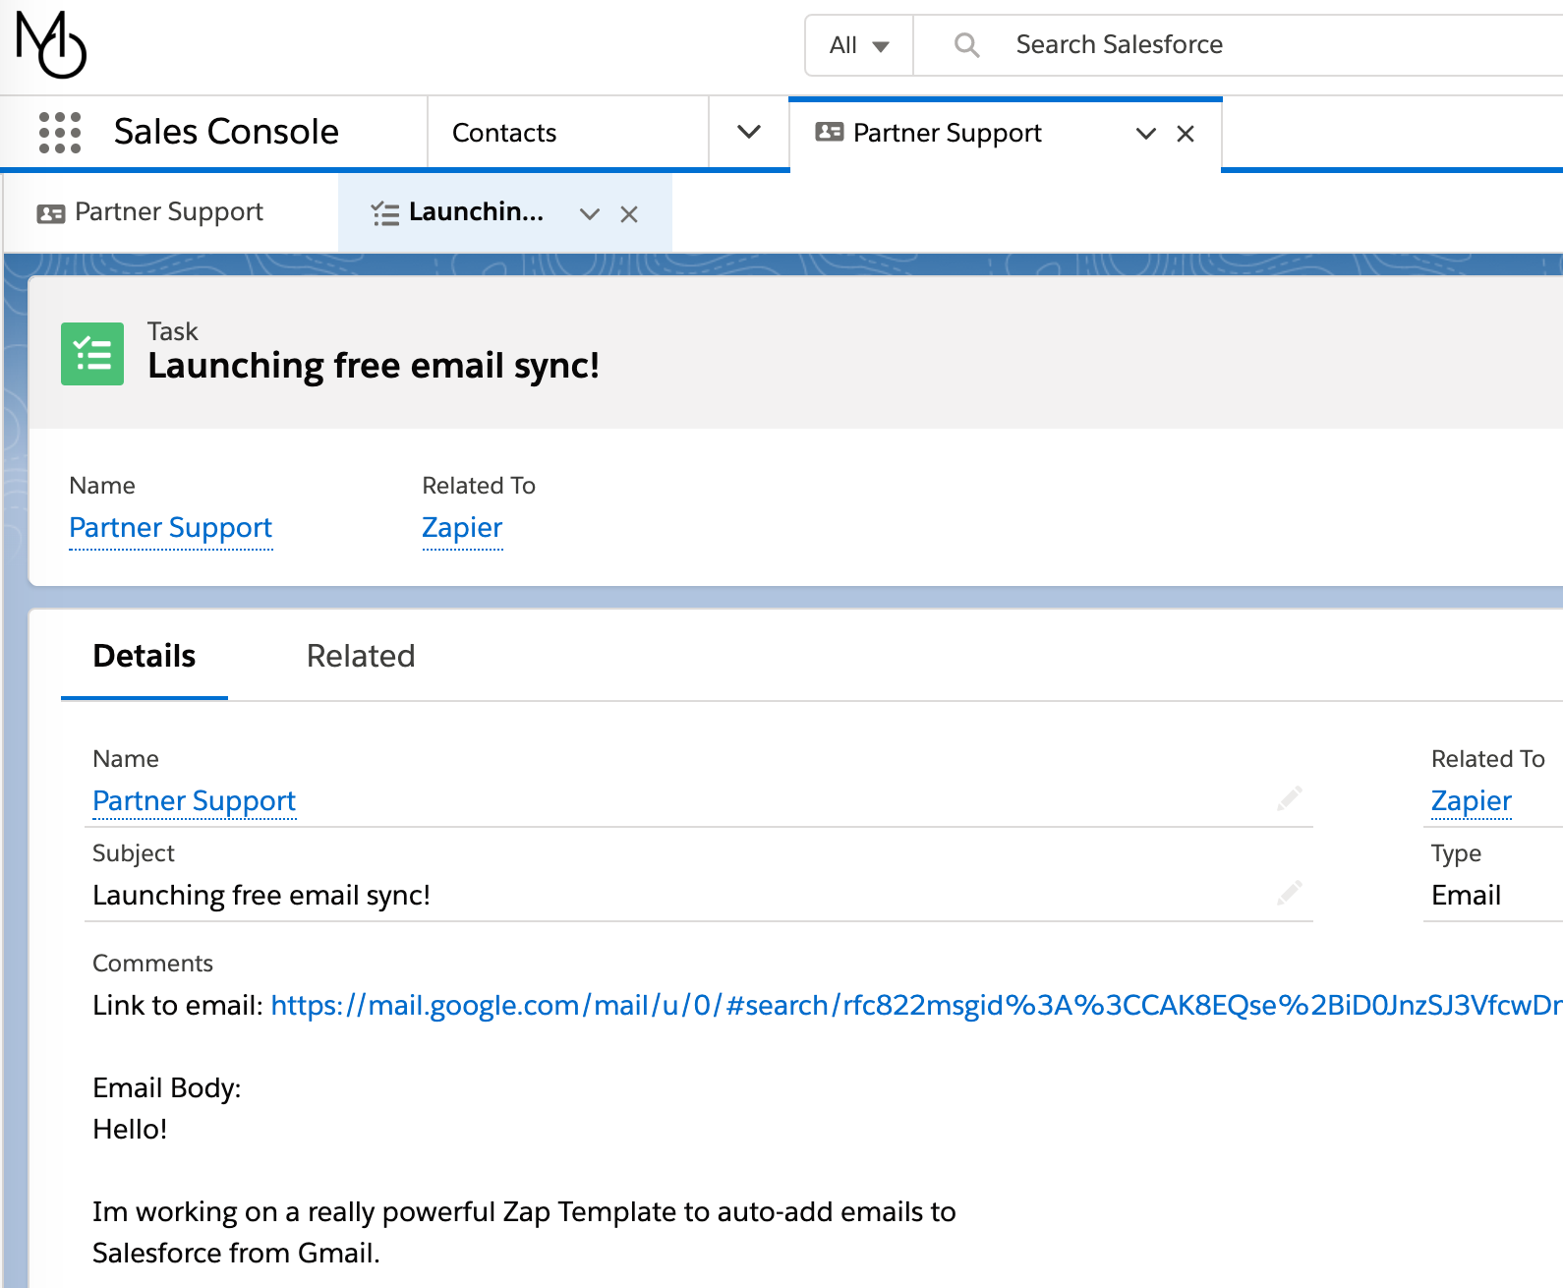This screenshot has height=1288, width=1563.
Task: Open the Gmail link in Comments
Action: pyautogui.click(x=916, y=1005)
